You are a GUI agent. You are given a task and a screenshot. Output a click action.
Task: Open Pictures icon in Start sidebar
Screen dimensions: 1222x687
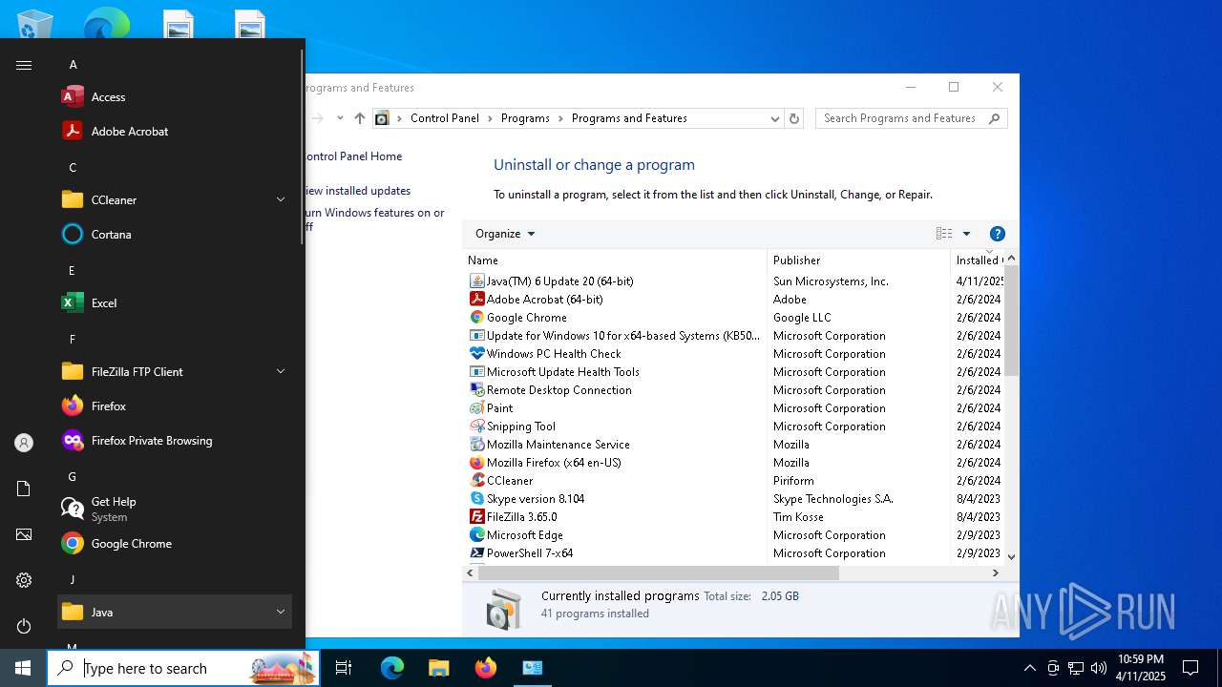[x=24, y=534]
